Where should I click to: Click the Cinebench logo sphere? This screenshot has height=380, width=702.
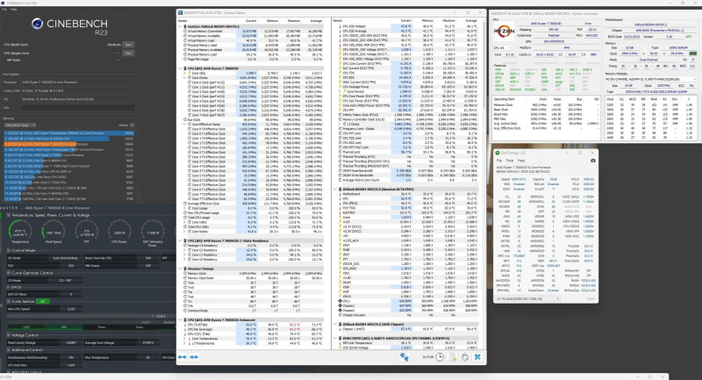(x=37, y=24)
